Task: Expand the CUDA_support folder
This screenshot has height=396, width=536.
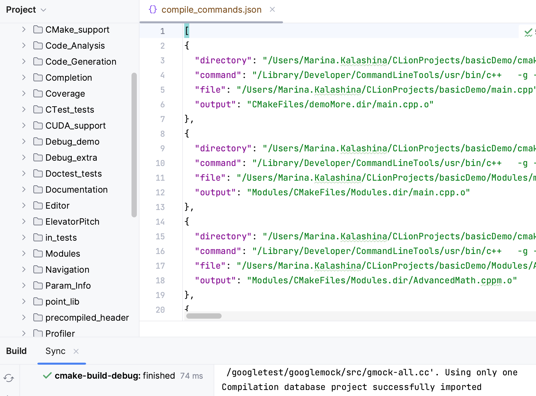Action: tap(23, 125)
